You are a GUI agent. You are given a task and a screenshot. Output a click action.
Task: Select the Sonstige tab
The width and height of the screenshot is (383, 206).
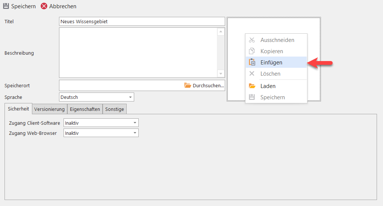115,109
